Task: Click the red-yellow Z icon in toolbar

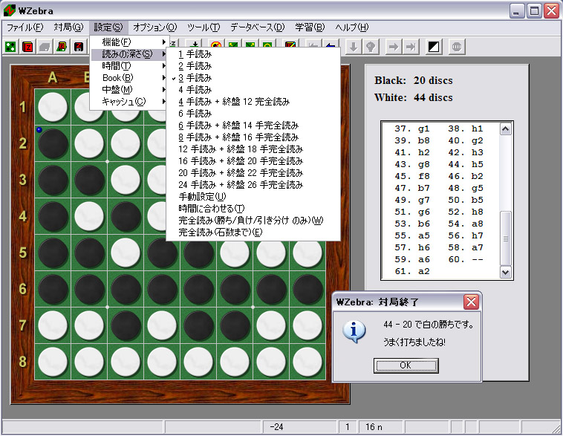Action: click(x=290, y=45)
